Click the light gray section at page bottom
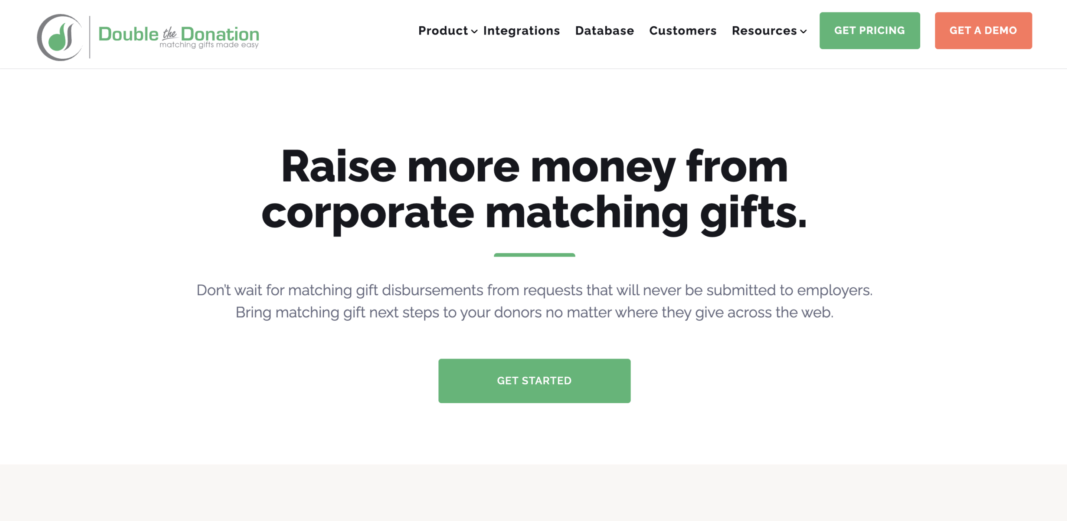Screen dimensions: 1067x521 533,493
